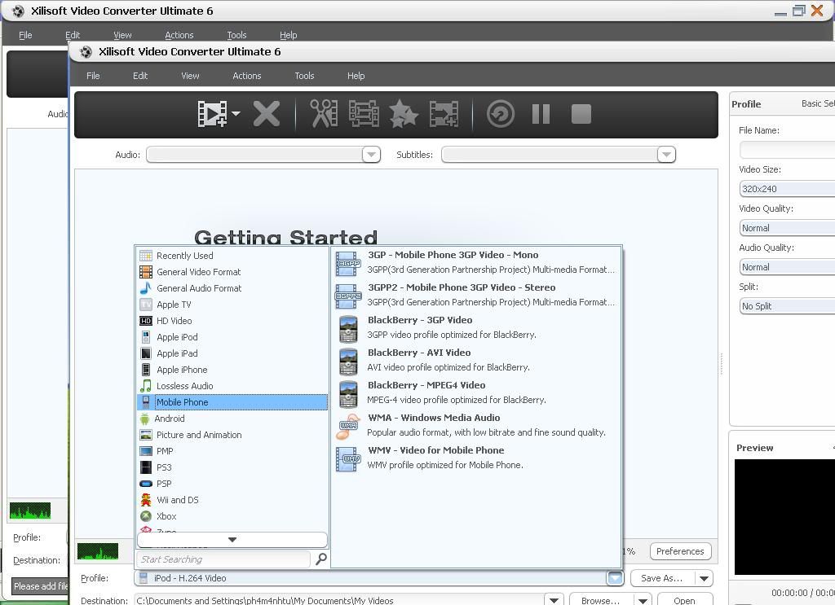Choose WMA Windows Media Audio profile
The height and width of the screenshot is (605, 835).
click(x=476, y=425)
